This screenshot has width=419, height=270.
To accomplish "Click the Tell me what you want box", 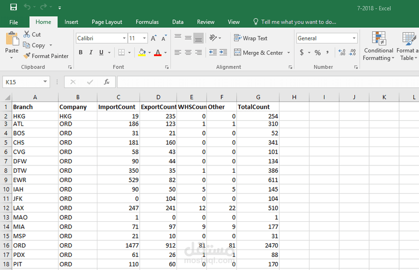I will point(295,22).
